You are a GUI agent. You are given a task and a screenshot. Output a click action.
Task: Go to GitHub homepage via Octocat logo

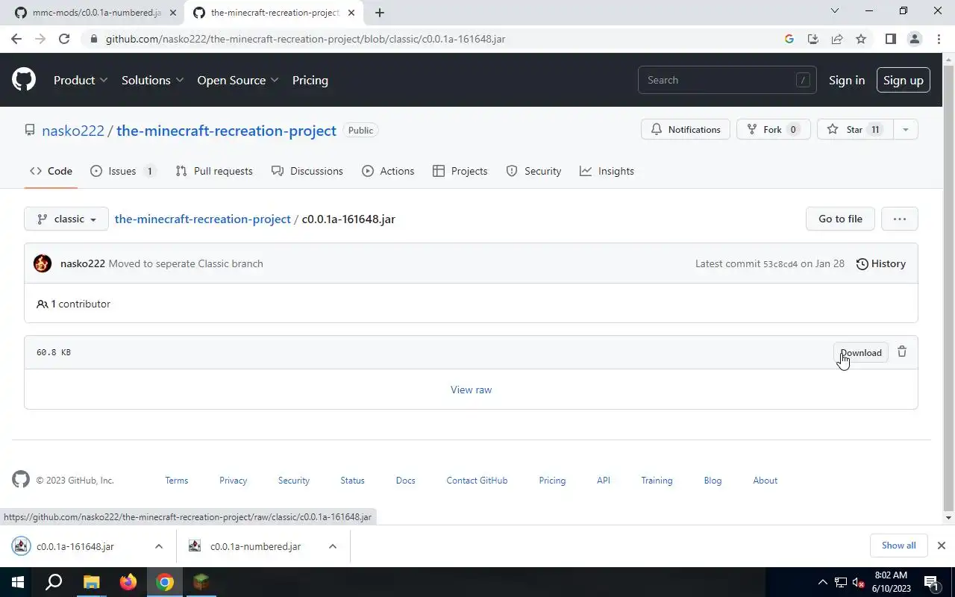tap(24, 80)
